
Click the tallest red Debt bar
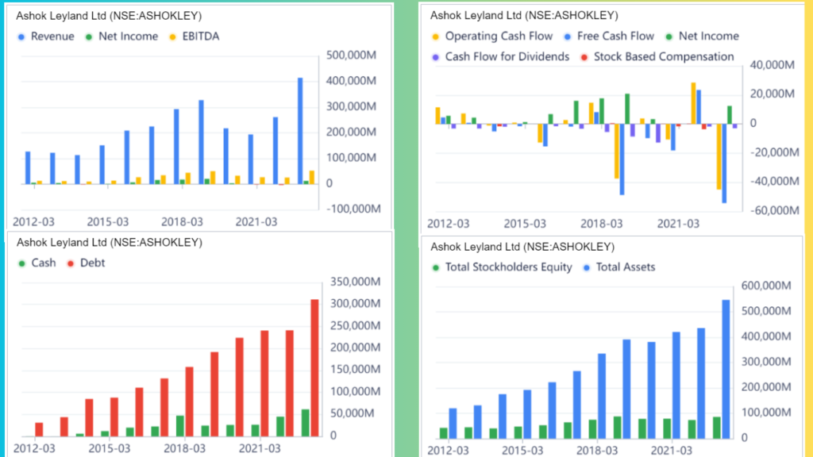(314, 367)
